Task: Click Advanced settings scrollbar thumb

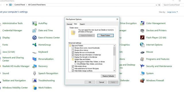Action: click(x=114, y=51)
